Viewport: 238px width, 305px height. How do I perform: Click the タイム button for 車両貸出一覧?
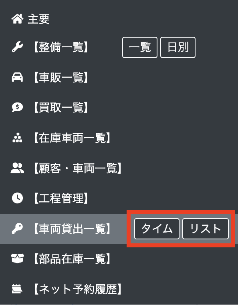[x=157, y=229]
